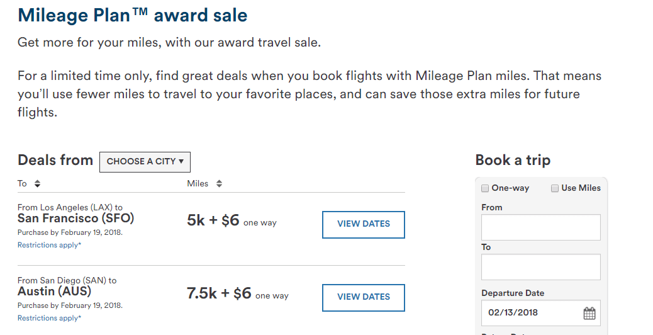Click the Miles column header label

[x=198, y=183]
